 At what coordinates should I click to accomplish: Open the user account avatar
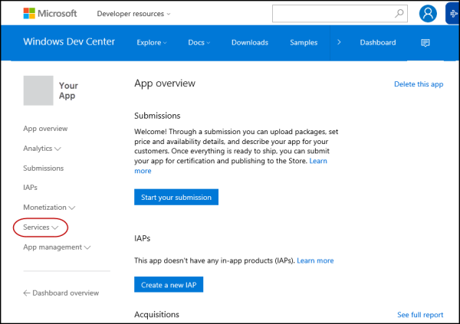coord(429,14)
